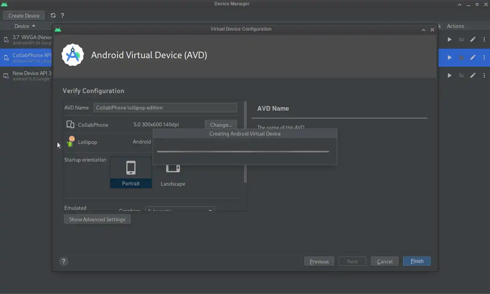490x294 pixels.
Task: Open the dialog help question mark button
Action: pos(64,261)
